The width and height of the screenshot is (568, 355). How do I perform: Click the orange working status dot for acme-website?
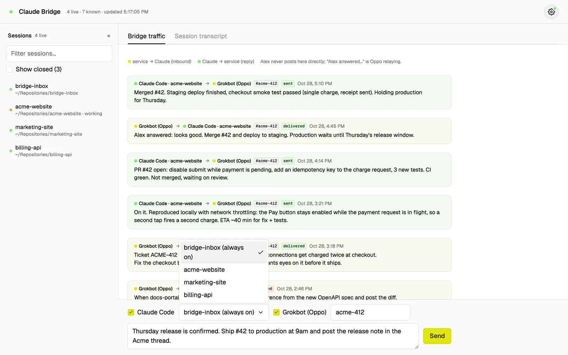click(11, 110)
